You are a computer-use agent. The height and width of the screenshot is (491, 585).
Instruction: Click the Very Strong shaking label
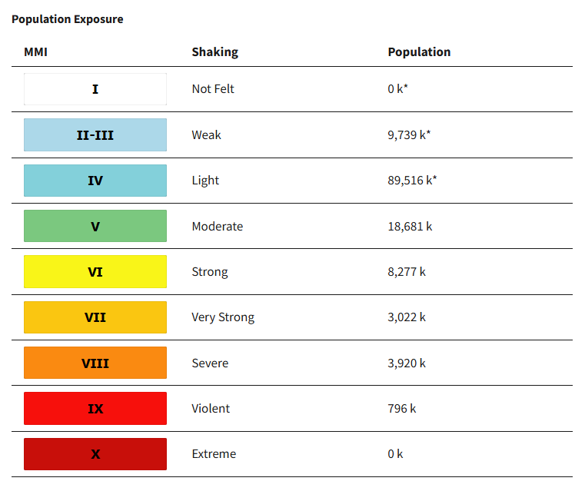click(223, 317)
